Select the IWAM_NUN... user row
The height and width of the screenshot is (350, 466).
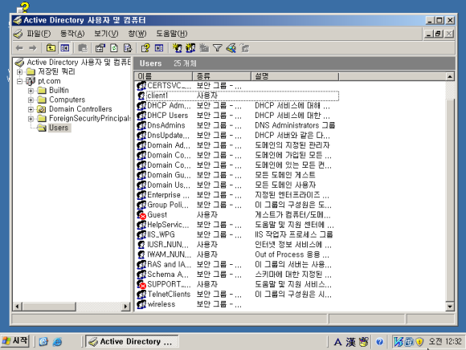tap(236, 254)
